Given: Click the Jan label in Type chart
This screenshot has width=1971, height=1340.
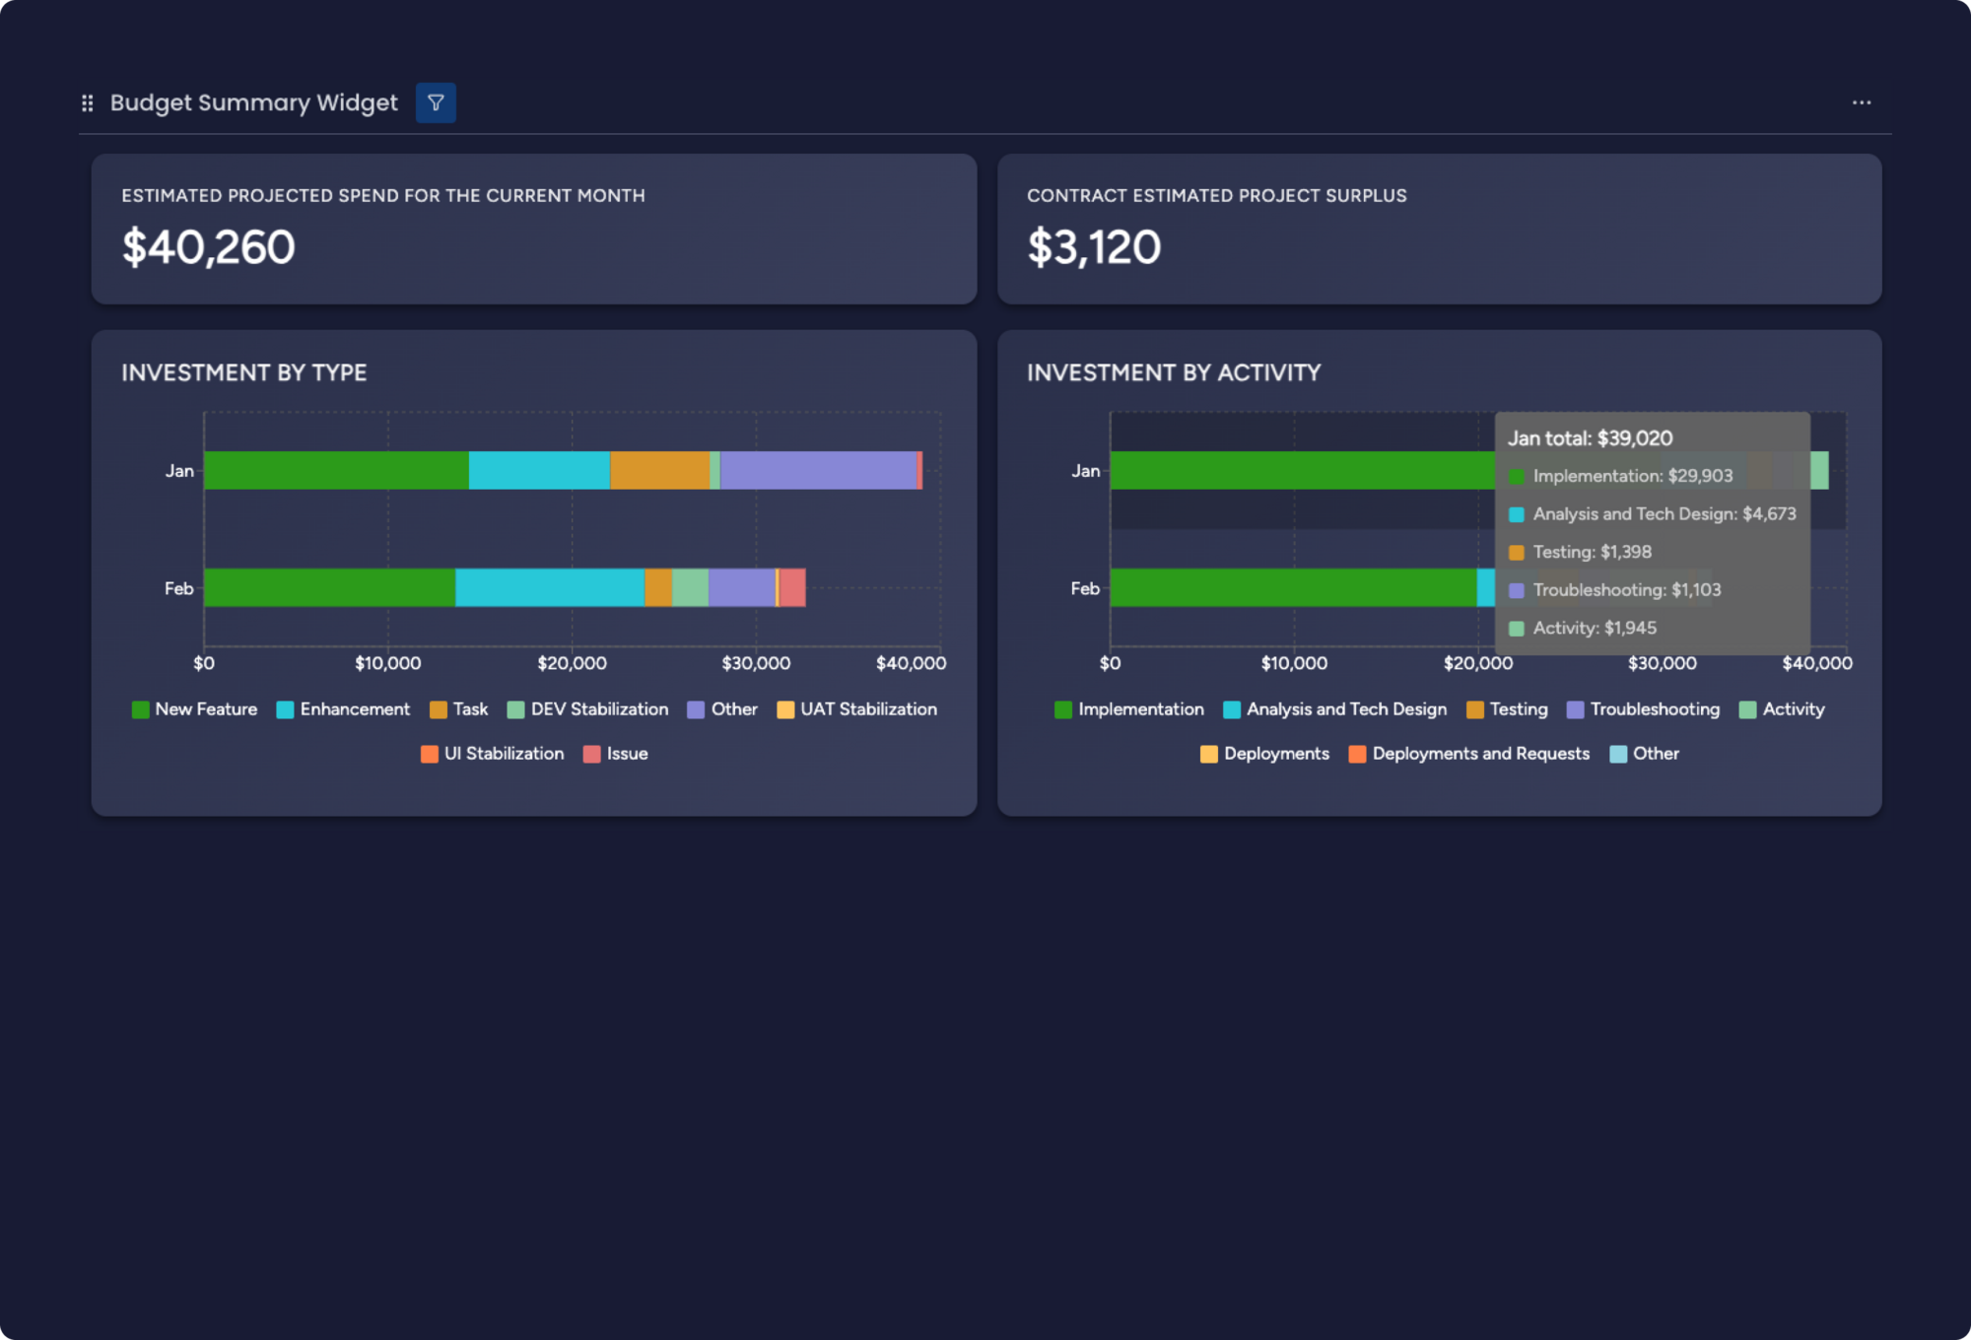Looking at the screenshot, I should 179,471.
